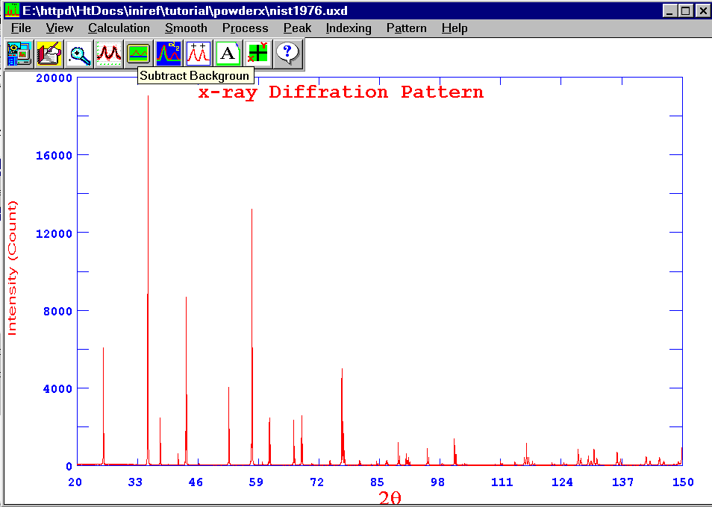Open the View menu
This screenshot has width=712, height=507.
(59, 28)
